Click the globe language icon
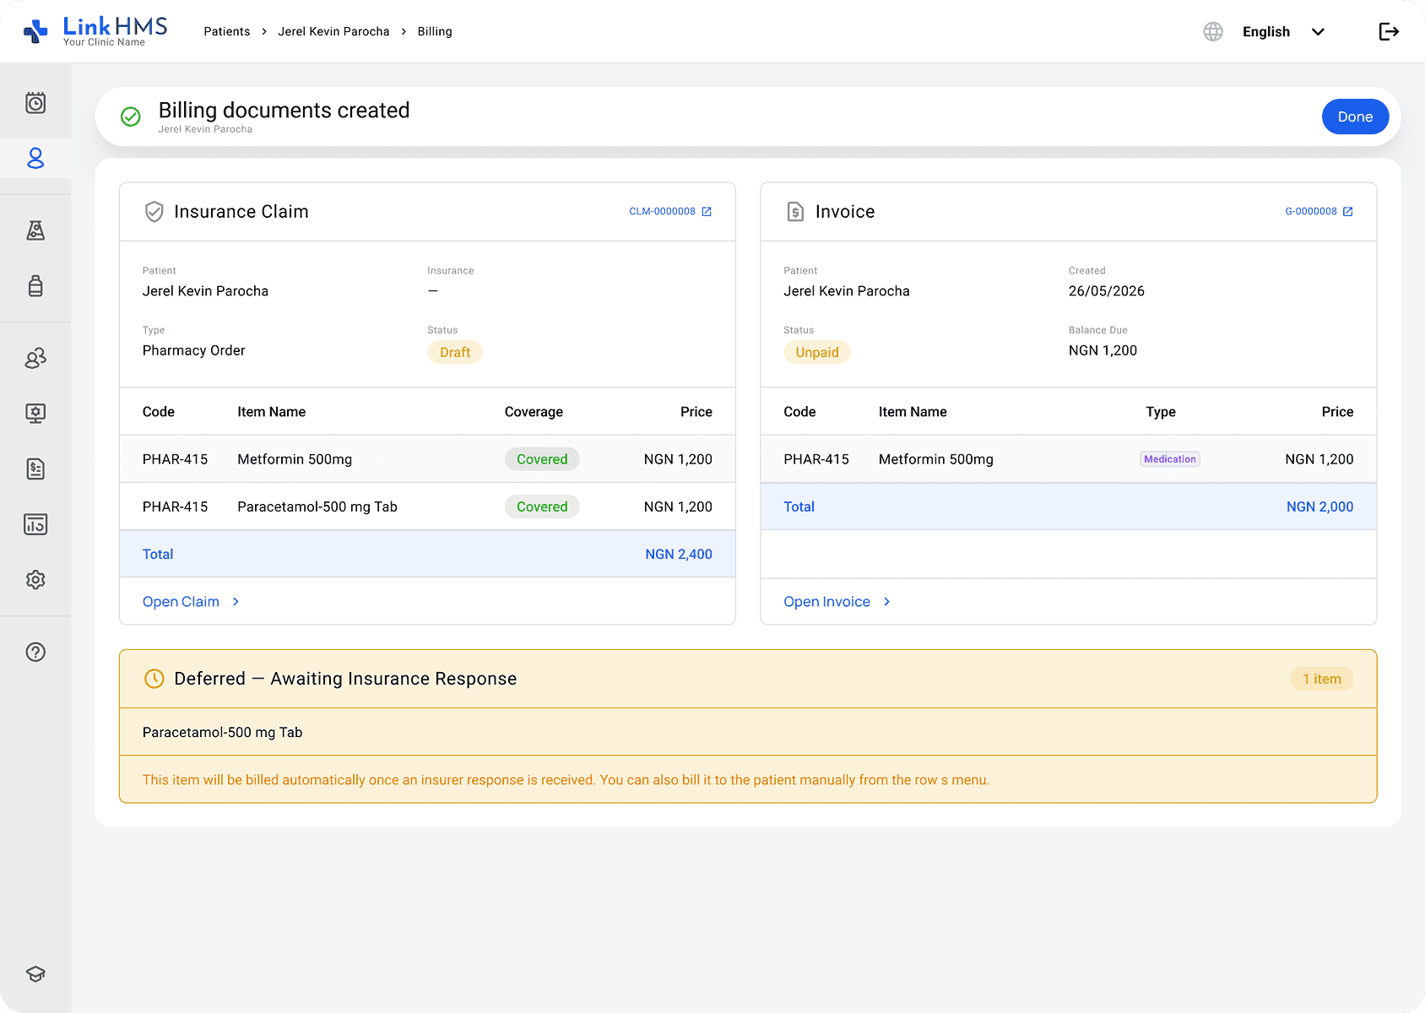Viewport: 1425px width, 1013px height. pyautogui.click(x=1213, y=31)
